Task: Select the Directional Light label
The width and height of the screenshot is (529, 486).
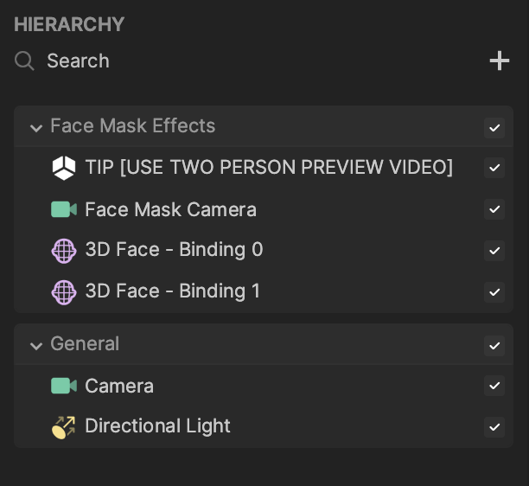Action: [x=157, y=426]
